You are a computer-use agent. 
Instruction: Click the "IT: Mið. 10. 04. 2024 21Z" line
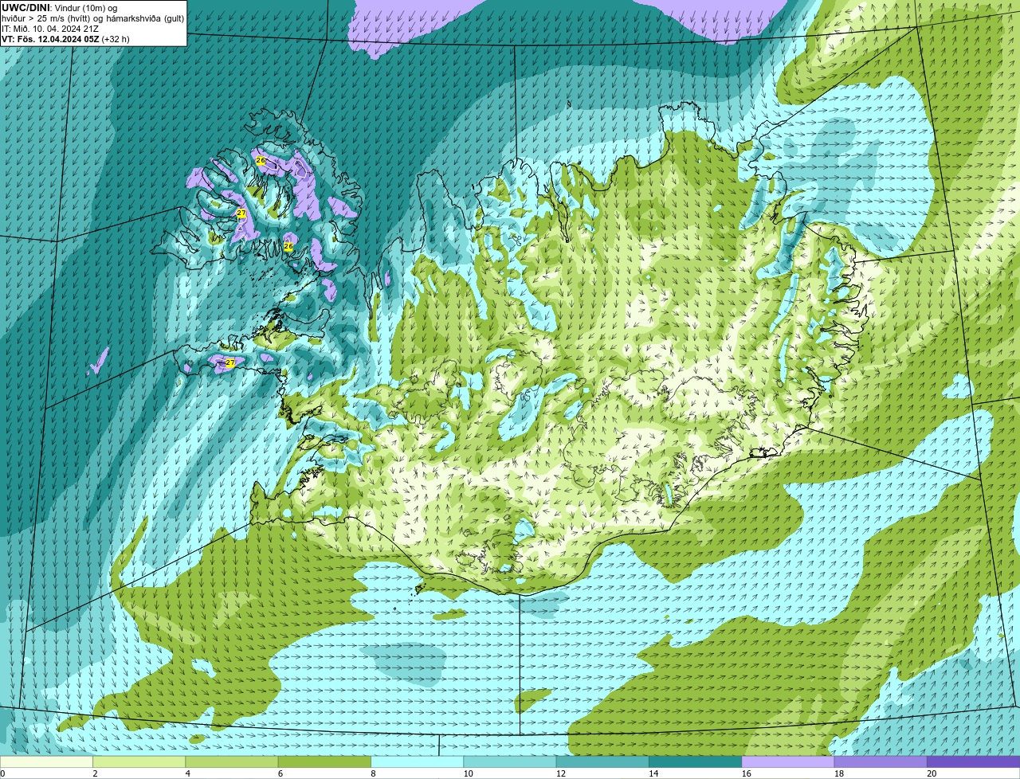tap(51, 29)
